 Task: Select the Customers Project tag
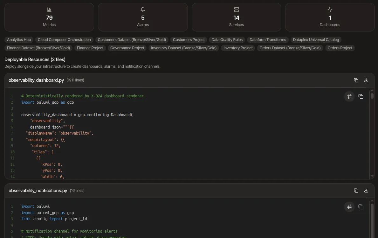(x=189, y=39)
